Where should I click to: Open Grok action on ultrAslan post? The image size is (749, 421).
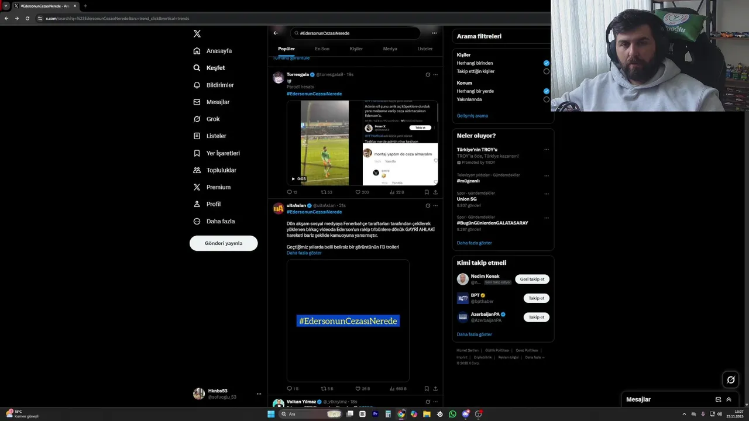tap(428, 206)
